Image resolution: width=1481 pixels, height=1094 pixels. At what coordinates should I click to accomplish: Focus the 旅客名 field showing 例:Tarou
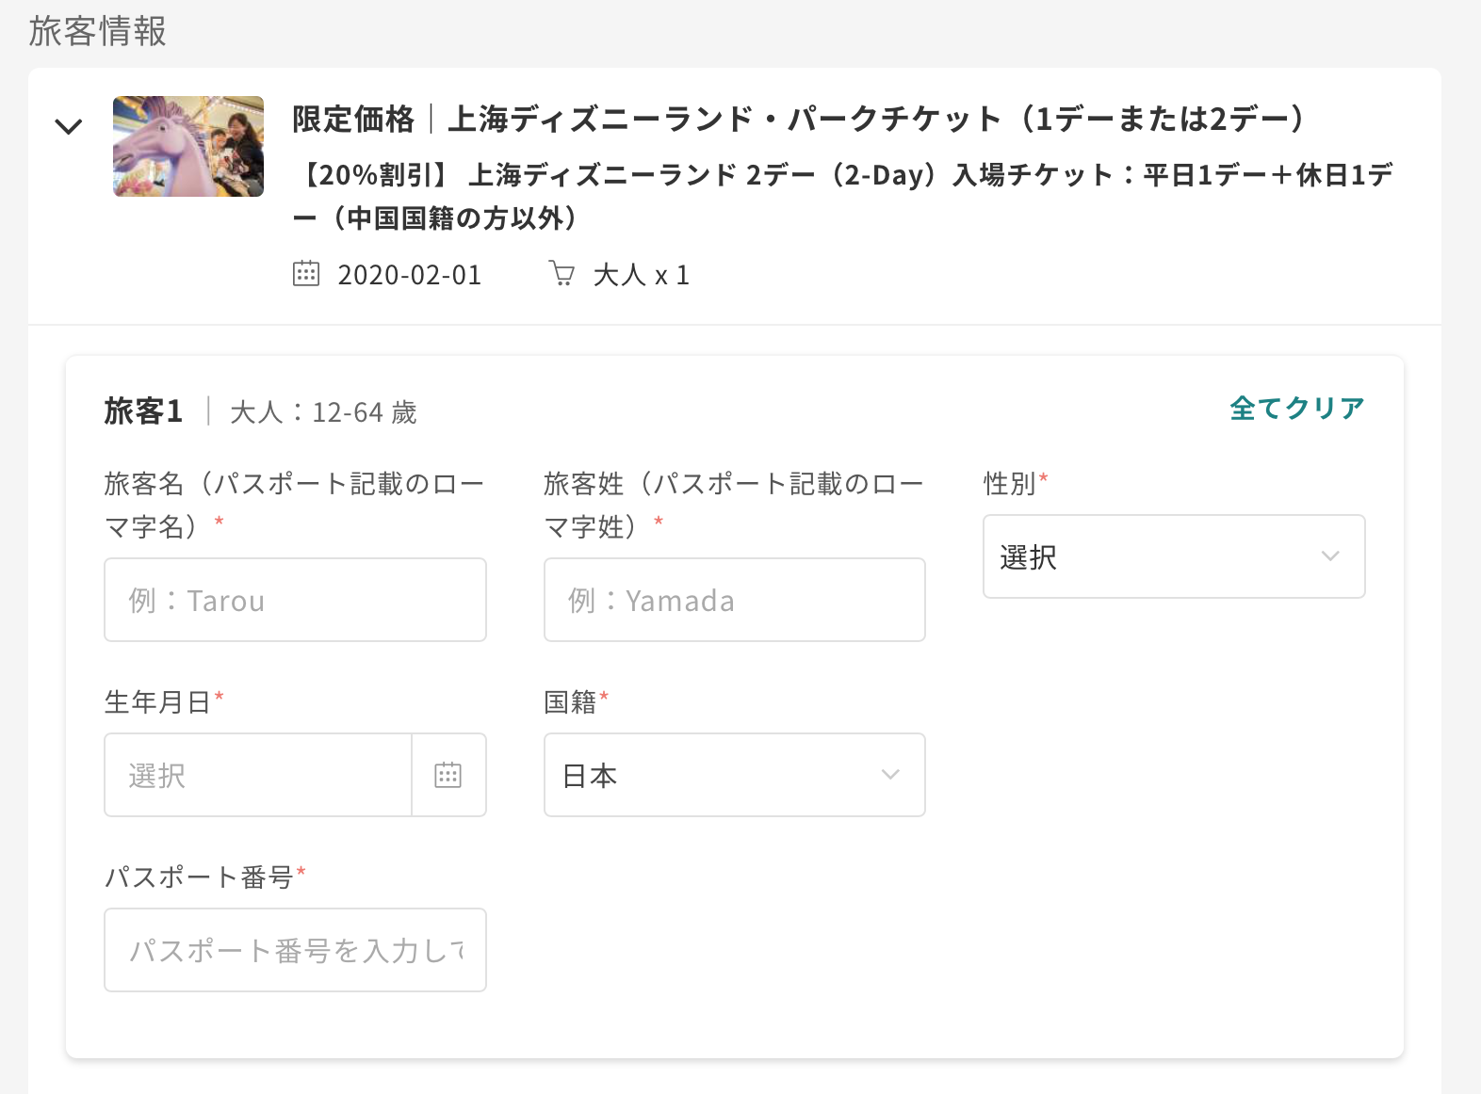click(295, 600)
